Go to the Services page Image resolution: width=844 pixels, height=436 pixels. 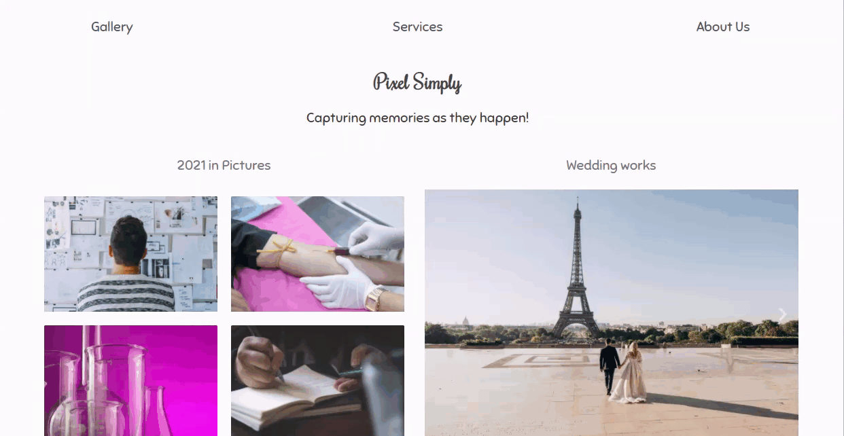pyautogui.click(x=417, y=26)
